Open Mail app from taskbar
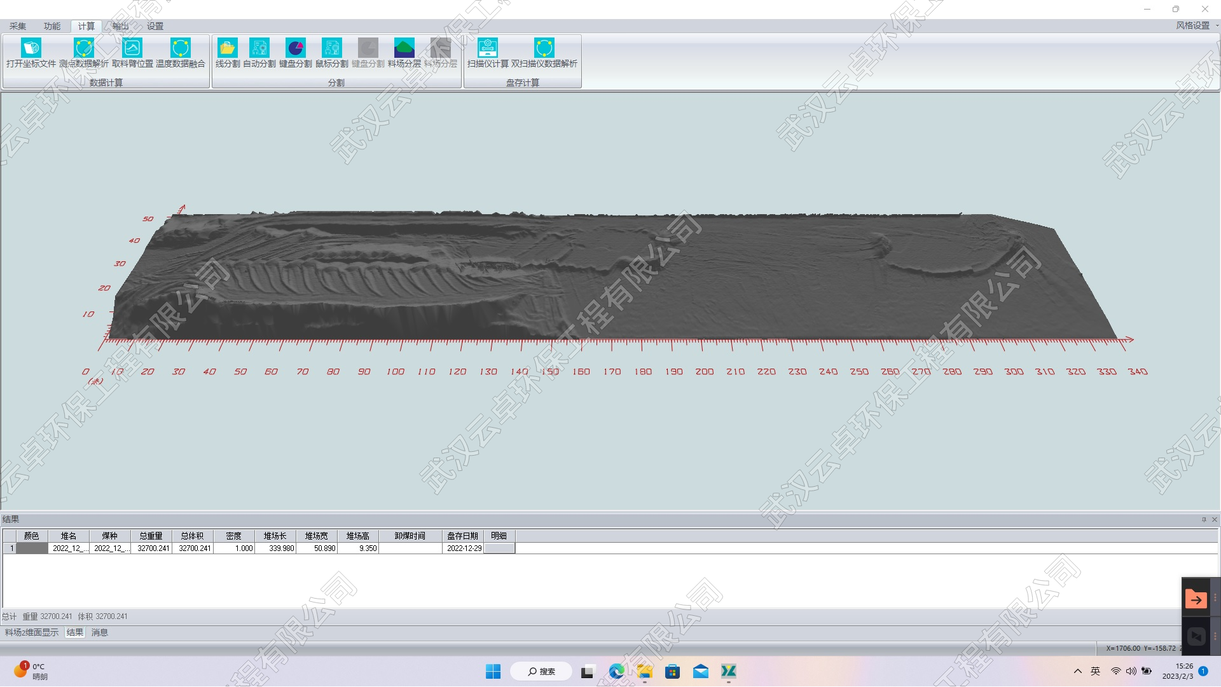The height and width of the screenshot is (687, 1221). [701, 671]
